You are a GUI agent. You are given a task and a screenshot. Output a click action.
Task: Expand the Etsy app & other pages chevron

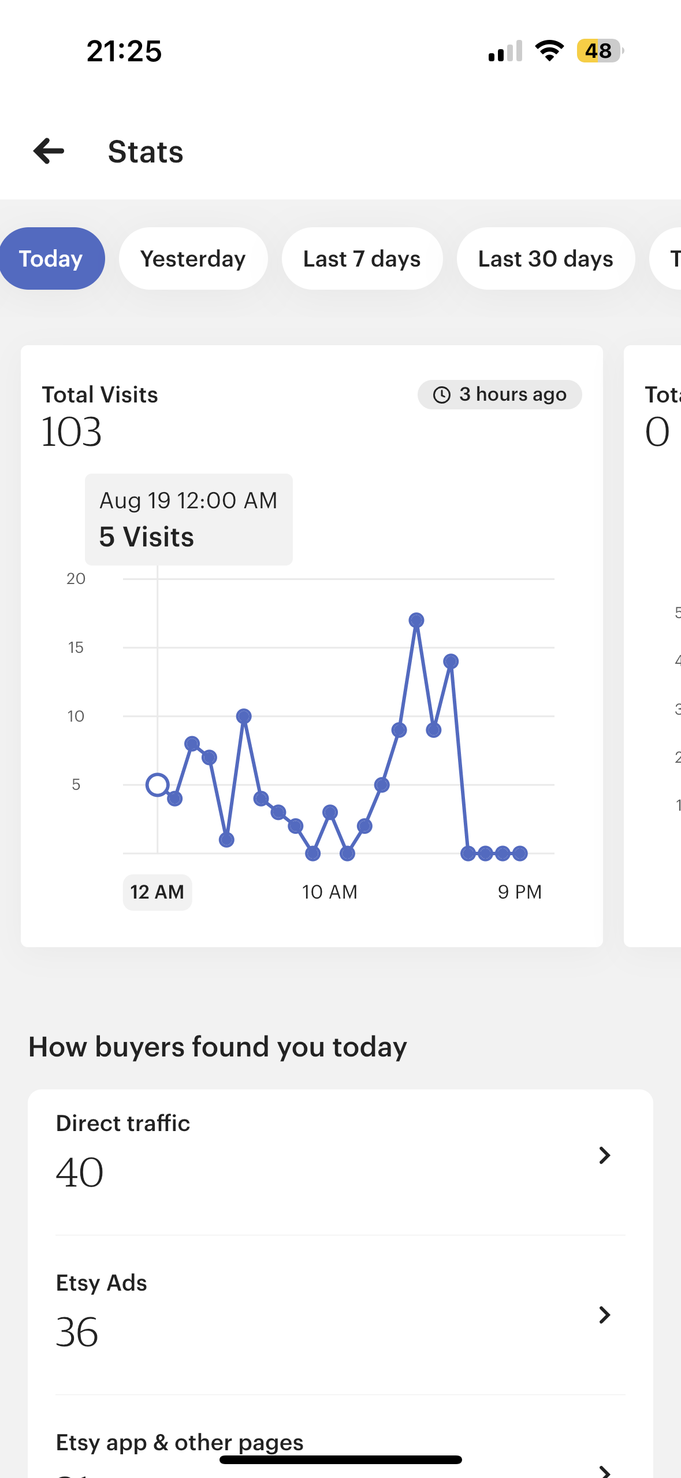point(604,1471)
